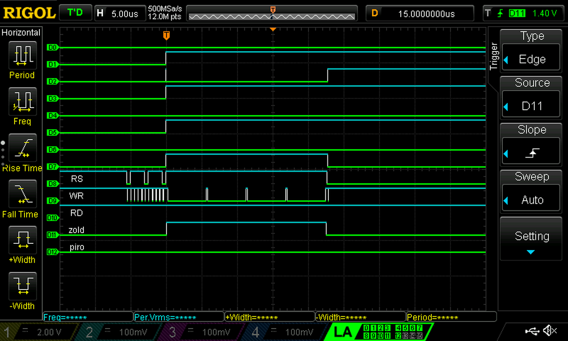
Task: Click the 500MSa/s sample rate text
Action: coord(166,9)
